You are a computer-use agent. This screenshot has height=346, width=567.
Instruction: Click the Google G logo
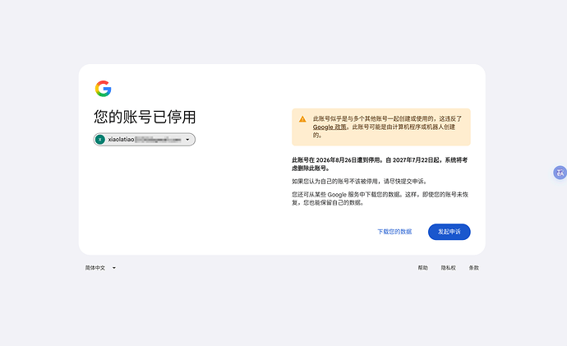tap(103, 89)
